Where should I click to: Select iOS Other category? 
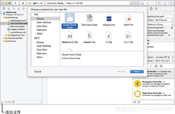39,33
